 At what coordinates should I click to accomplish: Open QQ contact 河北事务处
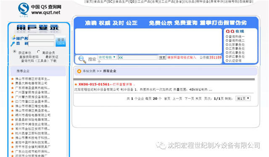pyautogui.click(x=237, y=53)
